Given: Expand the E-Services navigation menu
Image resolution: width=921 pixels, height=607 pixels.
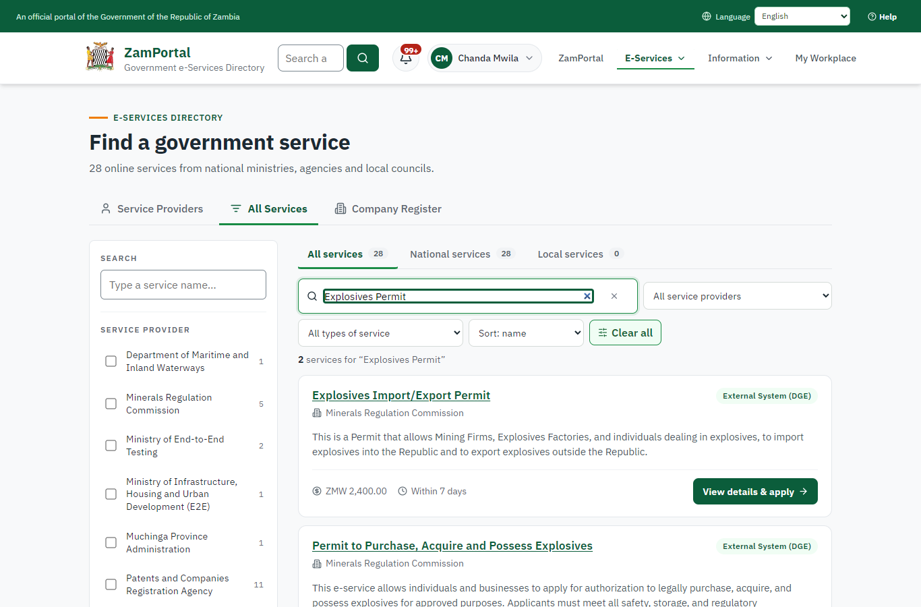Looking at the screenshot, I should pyautogui.click(x=655, y=58).
